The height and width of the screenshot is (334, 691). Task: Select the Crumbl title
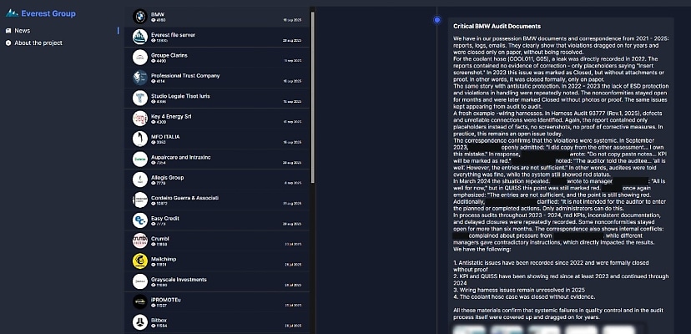[160, 239]
